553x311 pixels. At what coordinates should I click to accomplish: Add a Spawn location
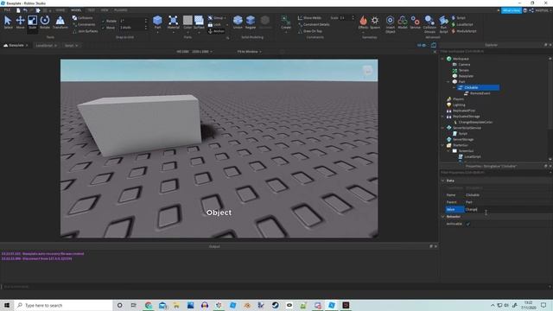tap(375, 22)
